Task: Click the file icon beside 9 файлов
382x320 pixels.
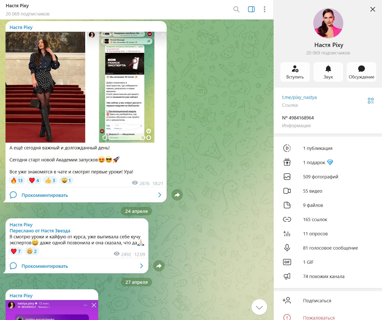Action: point(287,205)
